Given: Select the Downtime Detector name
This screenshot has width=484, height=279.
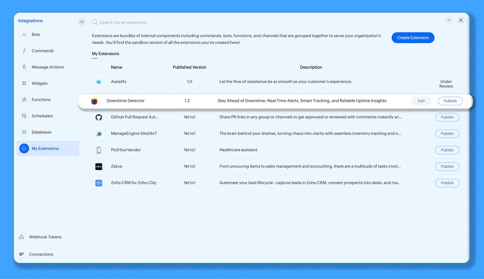Looking at the screenshot, I should click(x=126, y=101).
